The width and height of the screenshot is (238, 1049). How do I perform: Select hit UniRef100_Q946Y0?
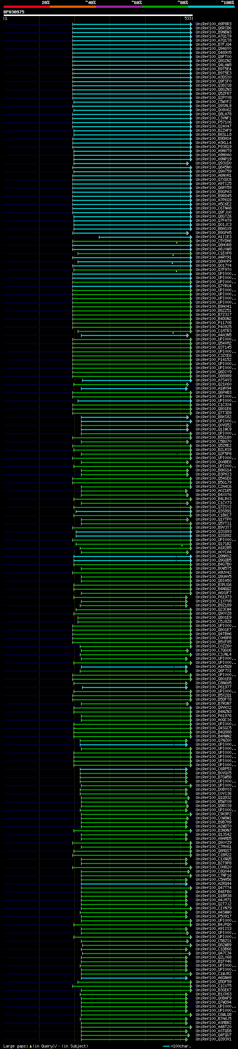pyautogui.click(x=213, y=48)
